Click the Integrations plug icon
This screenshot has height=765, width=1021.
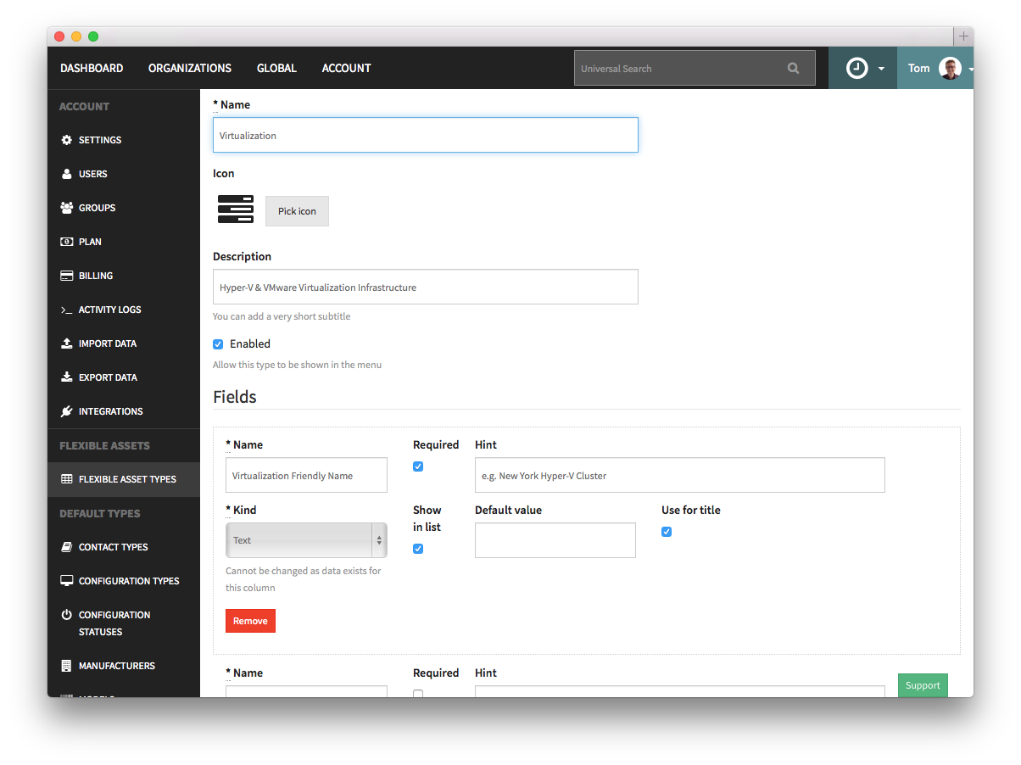click(67, 411)
